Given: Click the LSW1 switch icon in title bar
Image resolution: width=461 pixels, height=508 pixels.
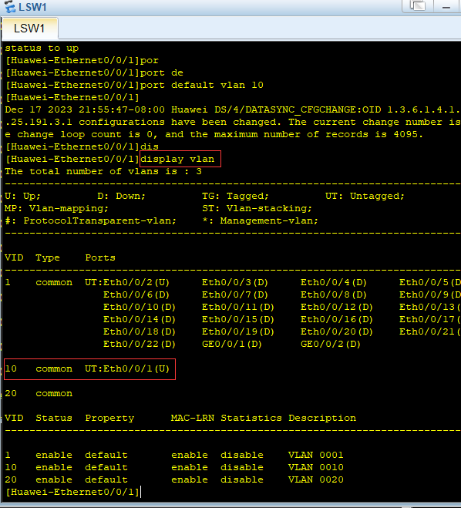Looking at the screenshot, I should pos(10,7).
